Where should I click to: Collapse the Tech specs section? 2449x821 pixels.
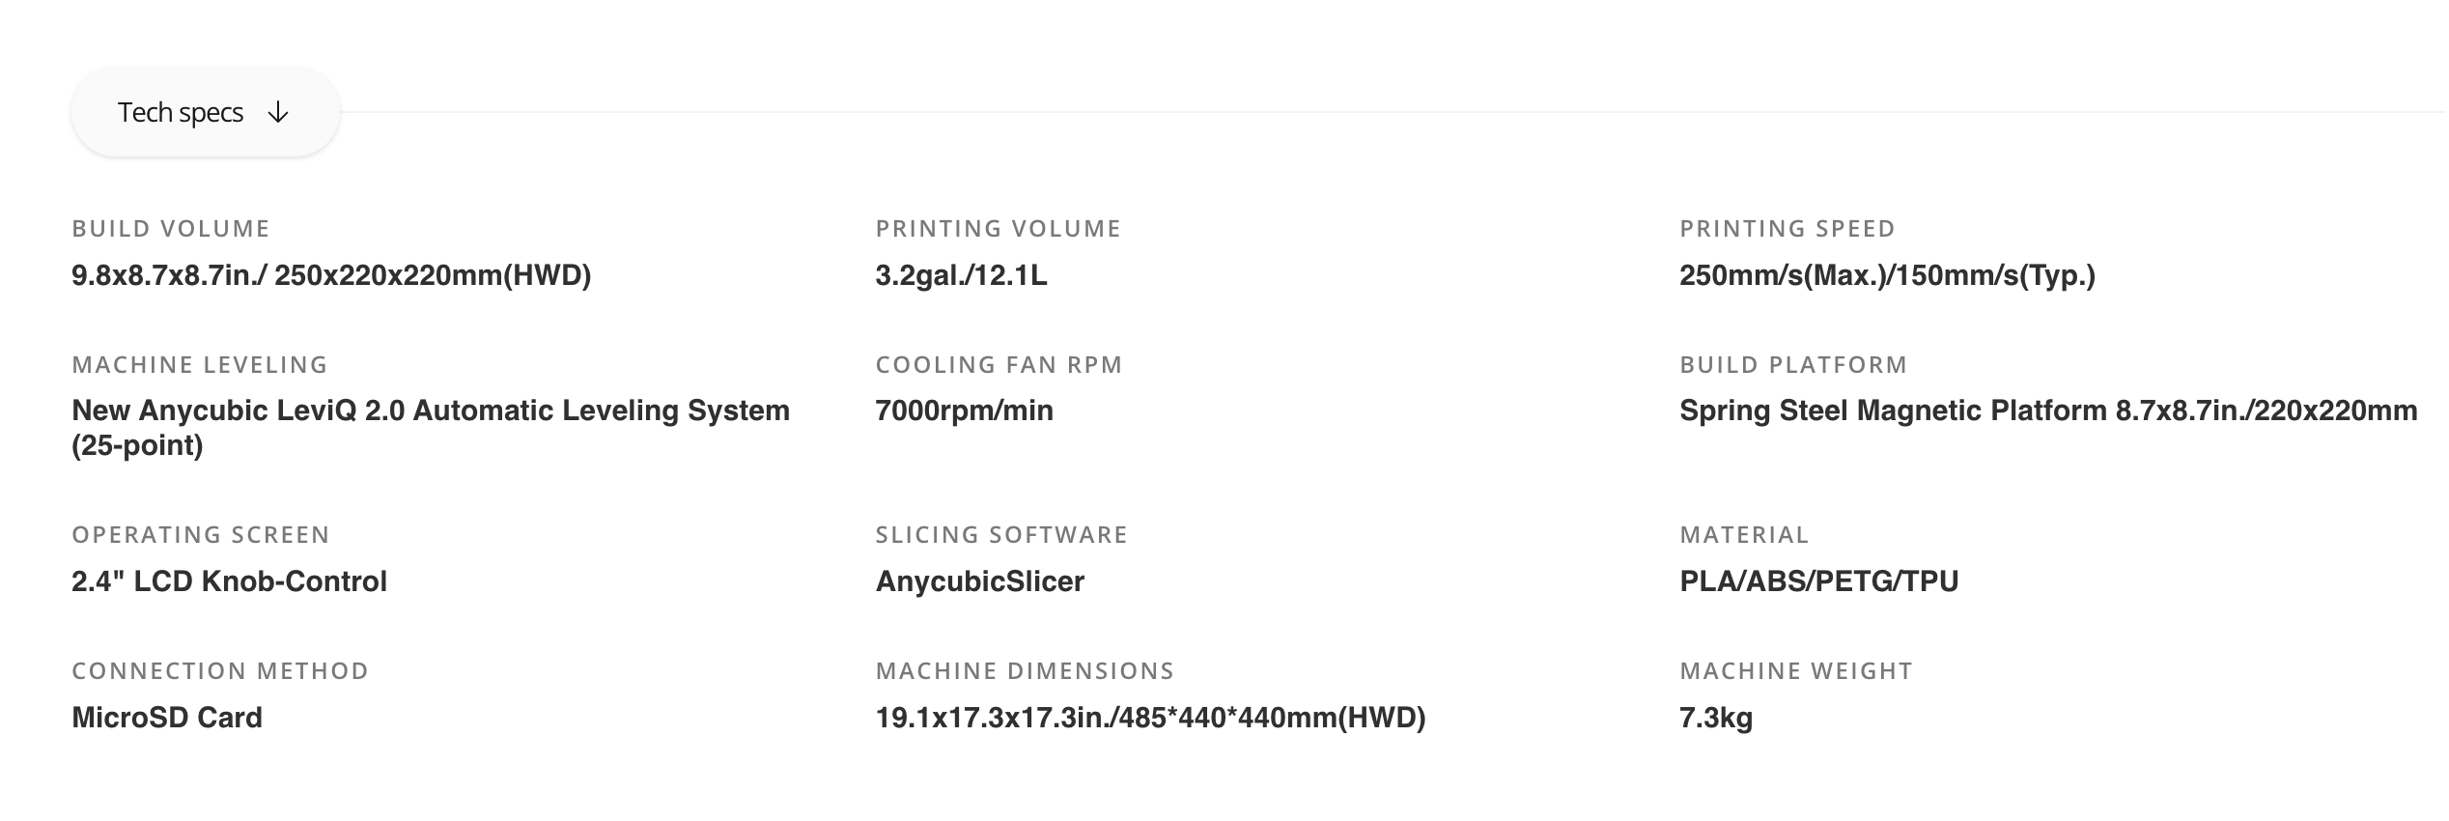point(205,112)
